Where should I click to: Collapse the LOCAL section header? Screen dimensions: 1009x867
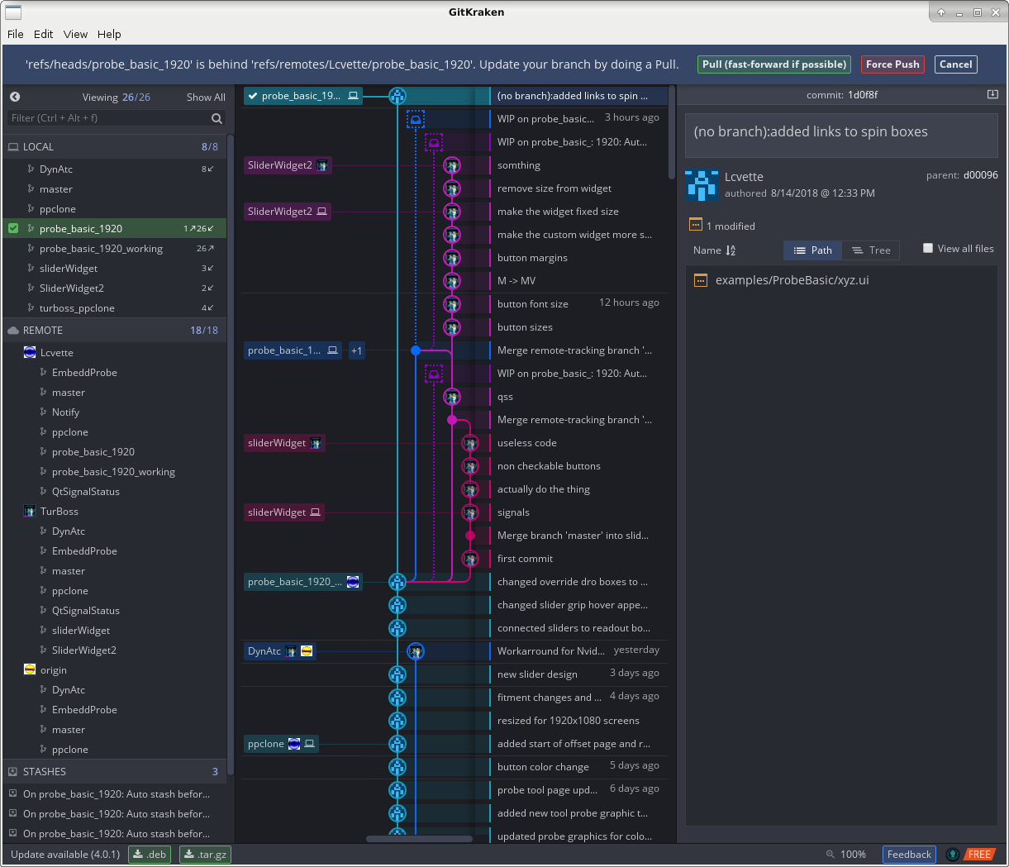tap(114, 147)
